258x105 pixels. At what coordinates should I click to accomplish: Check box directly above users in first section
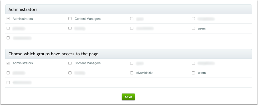pyautogui.click(x=193, y=19)
